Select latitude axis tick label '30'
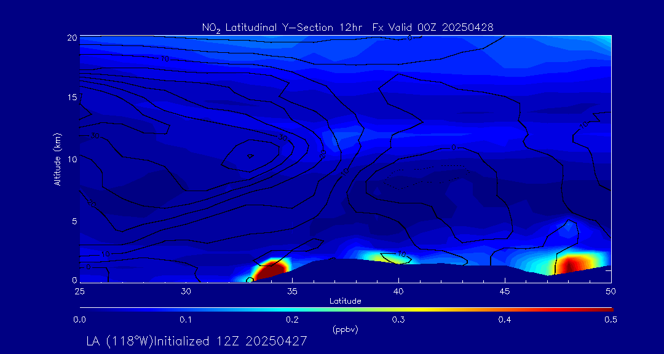 tap(186, 291)
